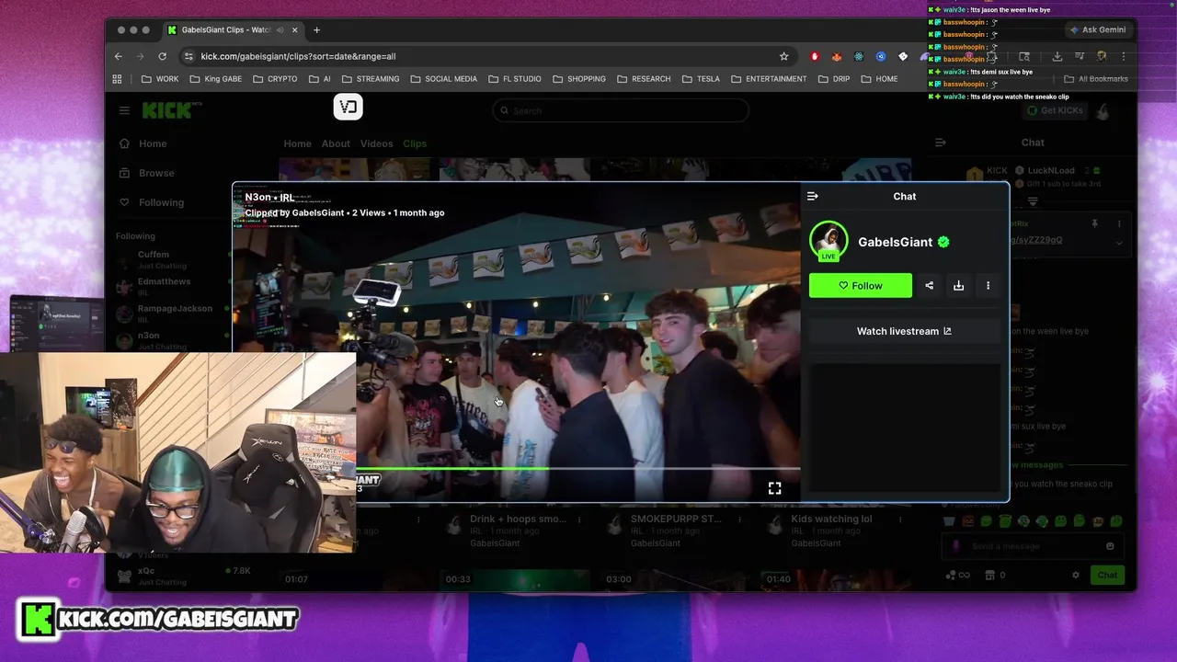Open the emoji picker in chat input
This screenshot has width=1177, height=662.
1110,546
